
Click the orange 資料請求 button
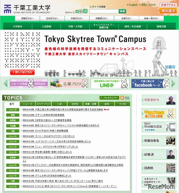pos(168,11)
